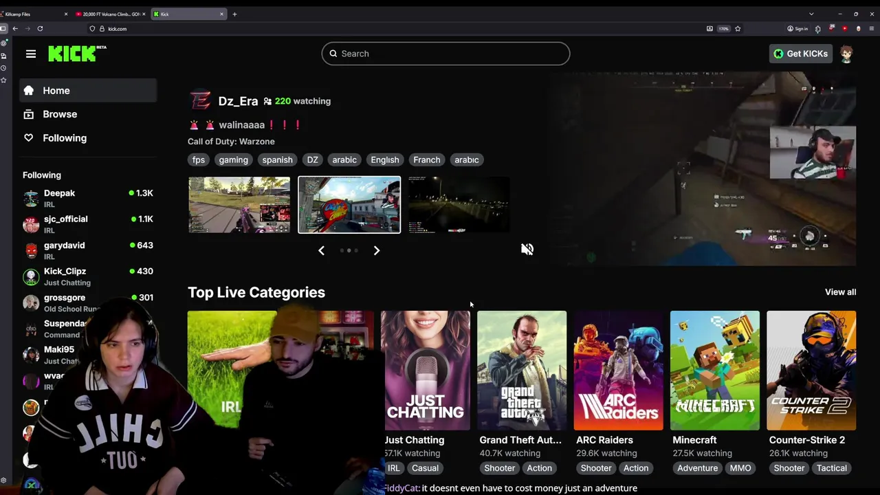Open the Grand Theft Auto category card
Image resolution: width=880 pixels, height=495 pixels.
coord(522,371)
